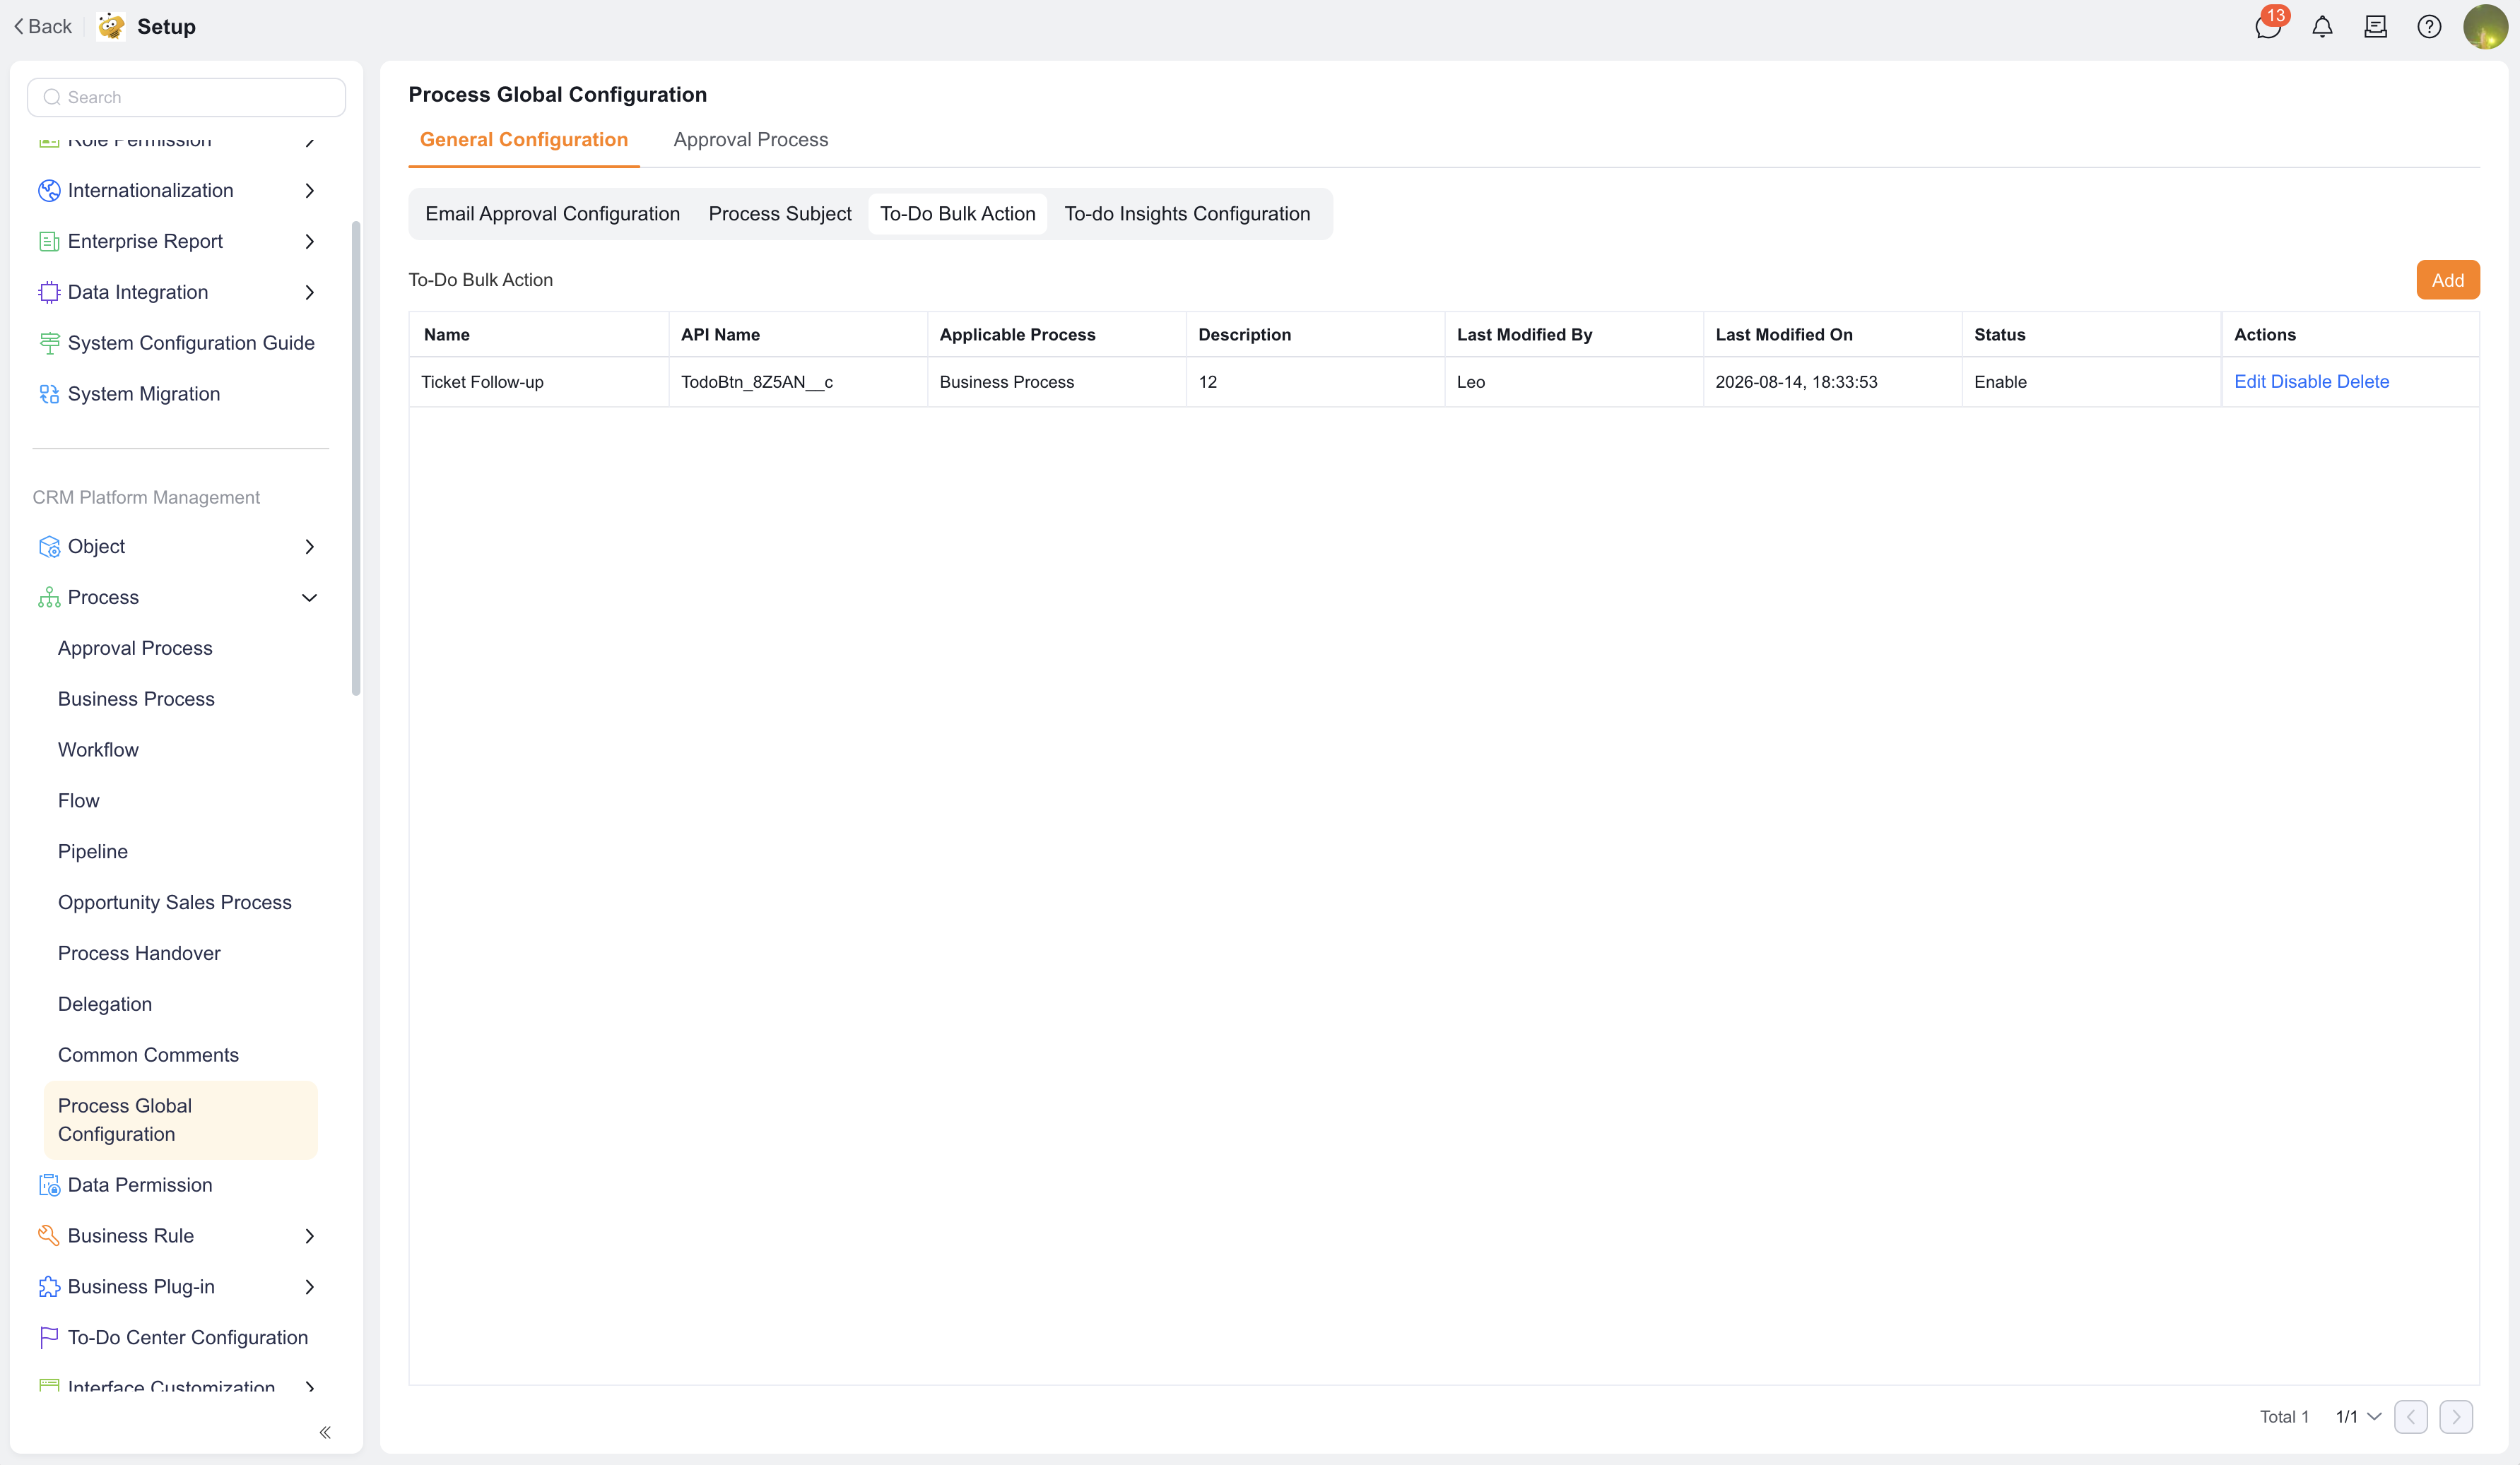Click the Process hierarchy icon

click(49, 598)
